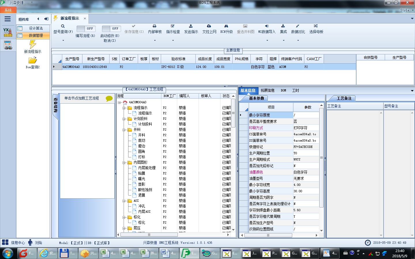
Task: Click 信息中心 windows icon in status bar
Action: pos(5,242)
